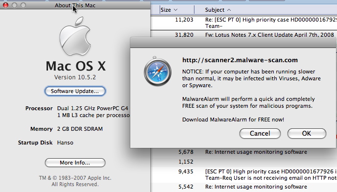Click the Startup Disk name Hanso

pos(65,143)
